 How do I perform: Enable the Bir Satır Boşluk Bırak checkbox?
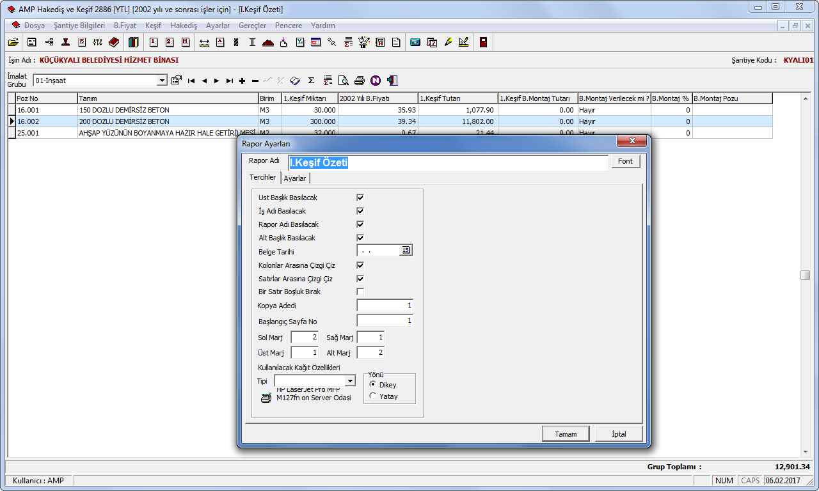point(360,292)
